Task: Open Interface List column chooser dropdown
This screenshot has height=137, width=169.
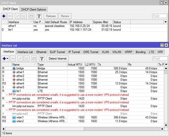Action: pyautogui.click(x=166, y=64)
